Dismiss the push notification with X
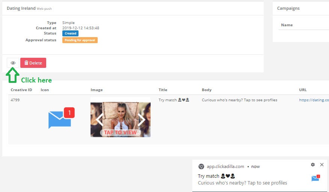The width and height of the screenshot is (329, 192). (322, 165)
